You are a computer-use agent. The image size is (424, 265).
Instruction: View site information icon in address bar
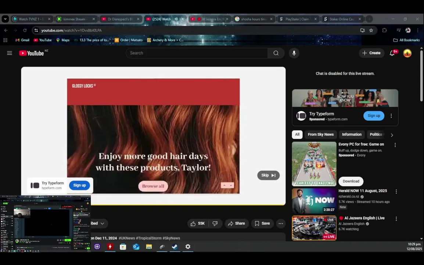pos(36,30)
